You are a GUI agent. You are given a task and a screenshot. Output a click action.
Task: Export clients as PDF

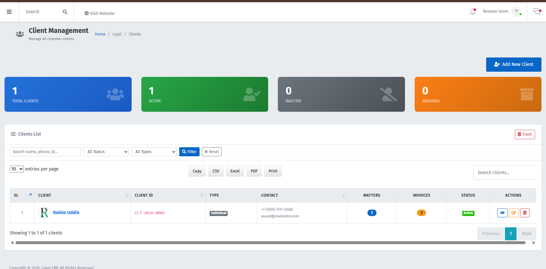tap(254, 171)
